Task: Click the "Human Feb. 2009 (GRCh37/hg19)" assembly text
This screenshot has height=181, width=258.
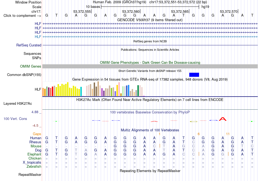Action: coord(119,2)
